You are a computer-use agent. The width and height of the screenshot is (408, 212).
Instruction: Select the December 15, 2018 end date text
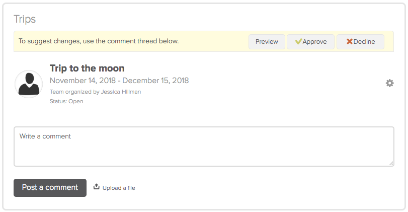(x=155, y=81)
